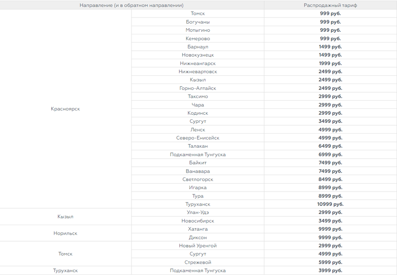Select the Богучаны destination cell
The image size is (397, 276).
click(x=197, y=22)
